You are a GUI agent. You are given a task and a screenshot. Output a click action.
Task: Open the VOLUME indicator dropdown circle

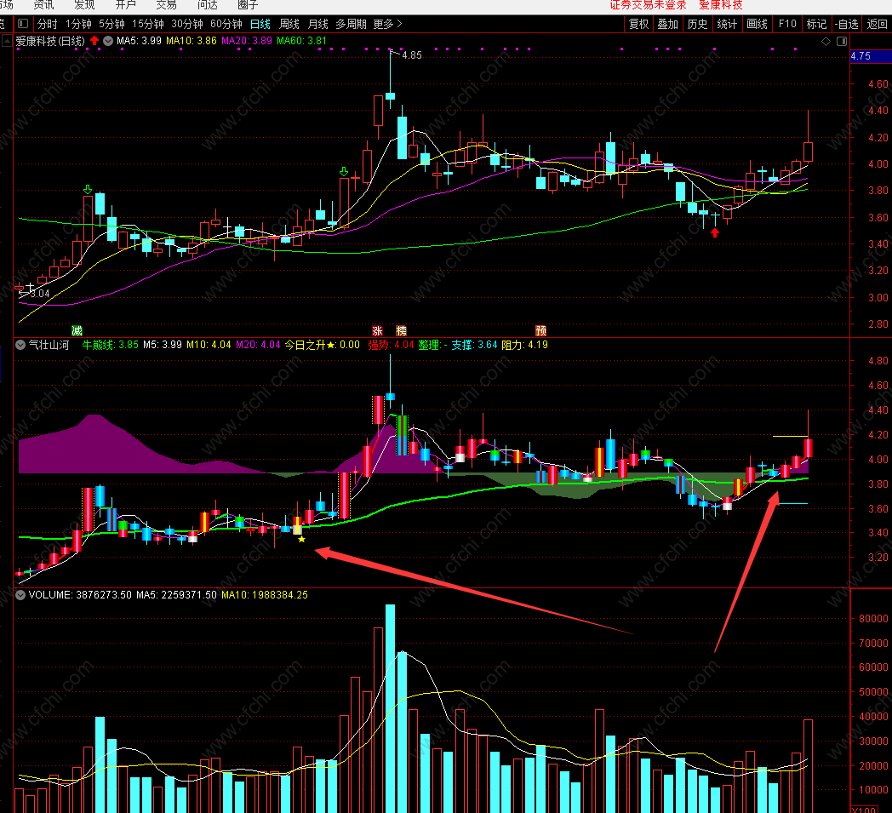(20, 595)
